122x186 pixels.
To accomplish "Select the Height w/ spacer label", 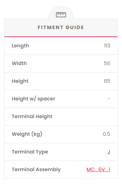I will point(33,99).
